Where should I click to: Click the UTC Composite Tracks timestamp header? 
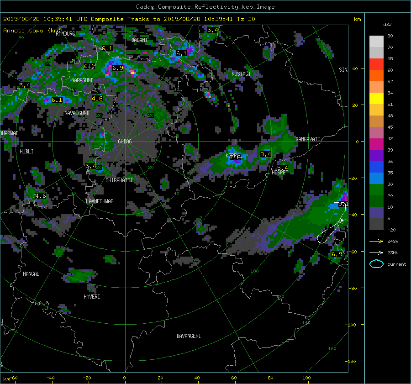[x=129, y=19]
